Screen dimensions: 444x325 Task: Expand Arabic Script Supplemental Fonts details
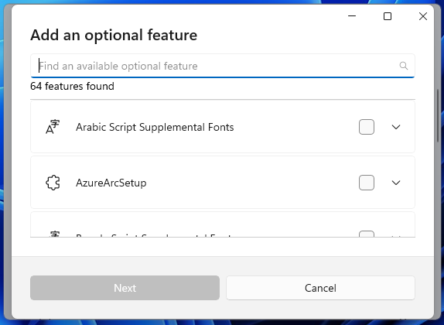click(x=396, y=127)
